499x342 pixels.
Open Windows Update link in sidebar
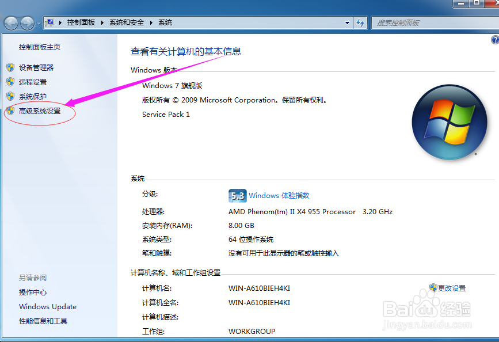click(48, 307)
